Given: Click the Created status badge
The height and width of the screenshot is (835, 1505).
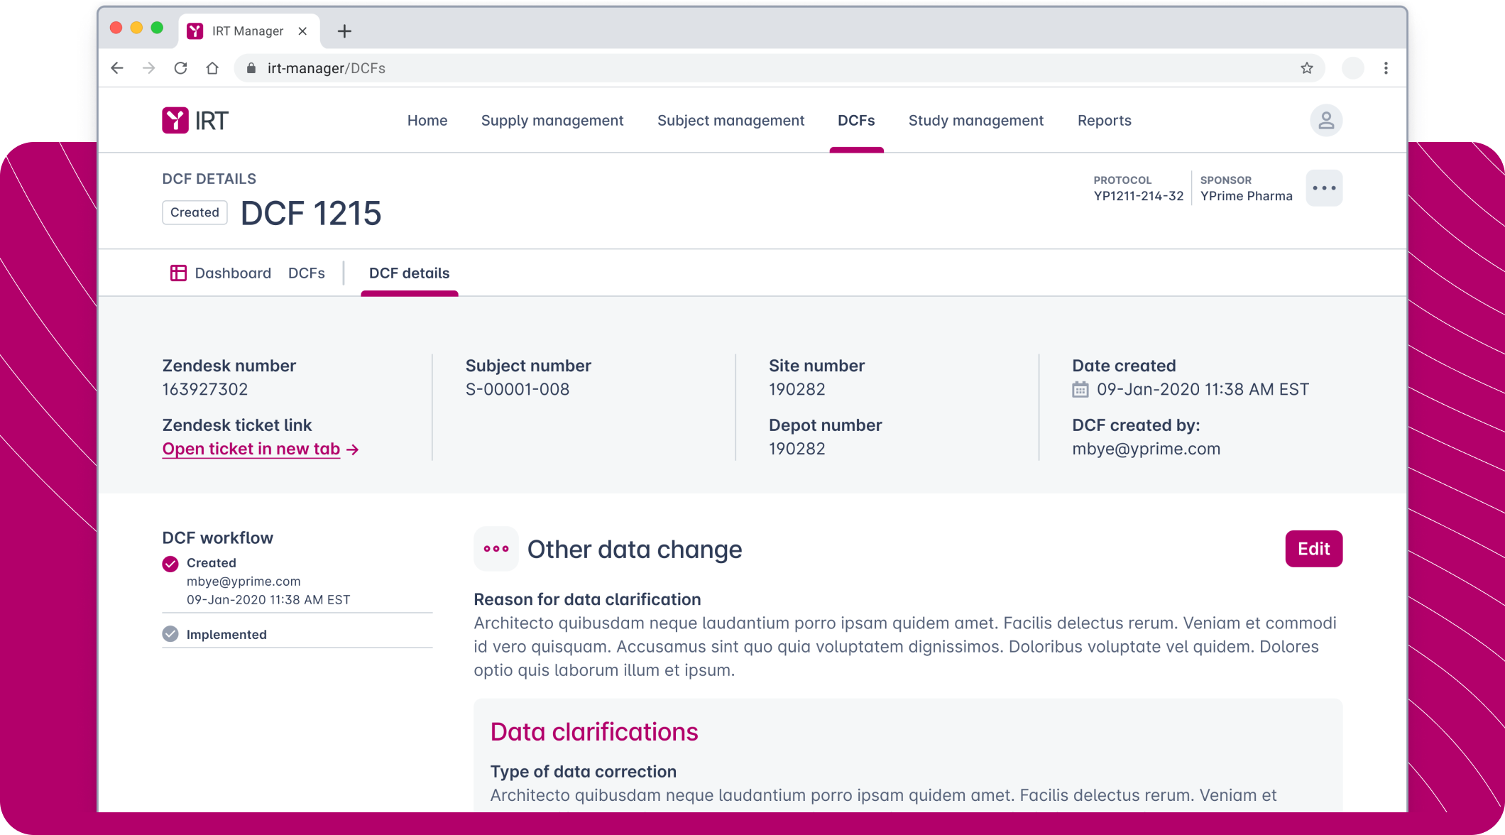Looking at the screenshot, I should [x=195, y=213].
